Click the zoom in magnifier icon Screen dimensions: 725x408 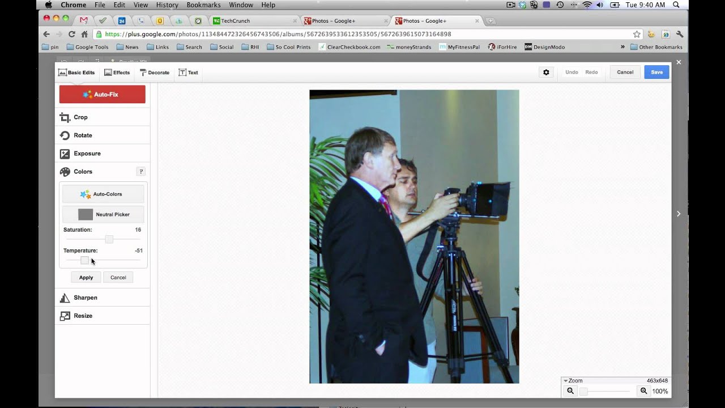tap(643, 391)
